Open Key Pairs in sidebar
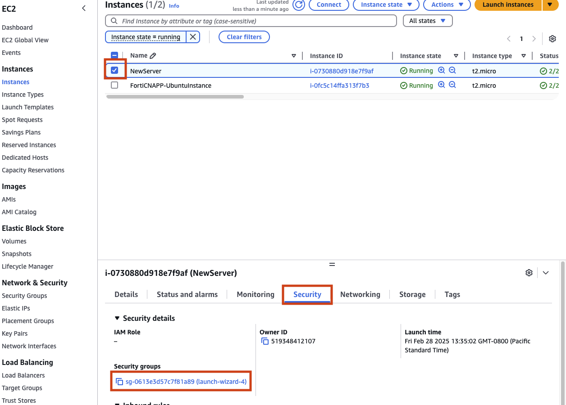 pos(14,333)
